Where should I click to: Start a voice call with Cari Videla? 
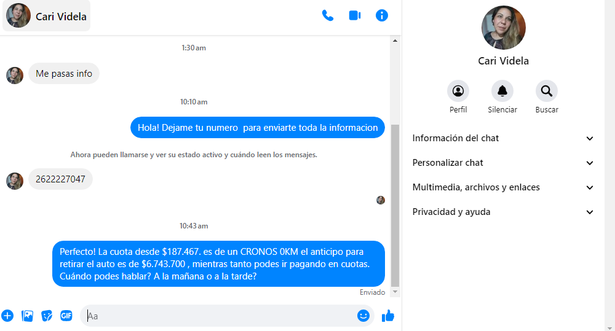[x=327, y=16]
